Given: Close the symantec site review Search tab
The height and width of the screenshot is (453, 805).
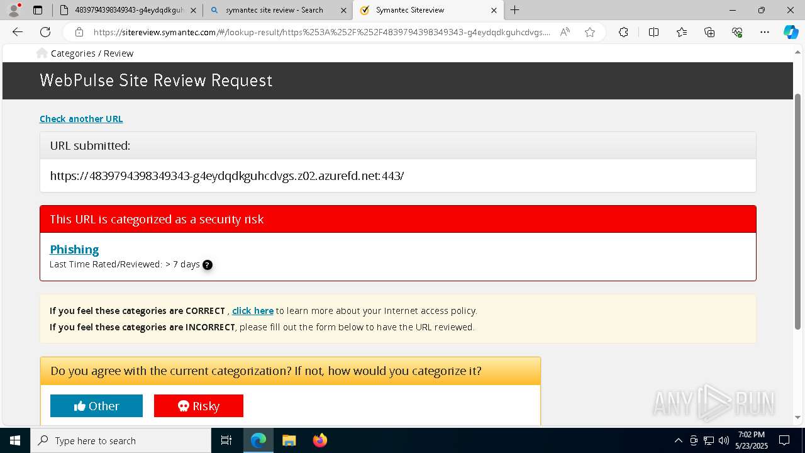Looking at the screenshot, I should click(x=343, y=10).
